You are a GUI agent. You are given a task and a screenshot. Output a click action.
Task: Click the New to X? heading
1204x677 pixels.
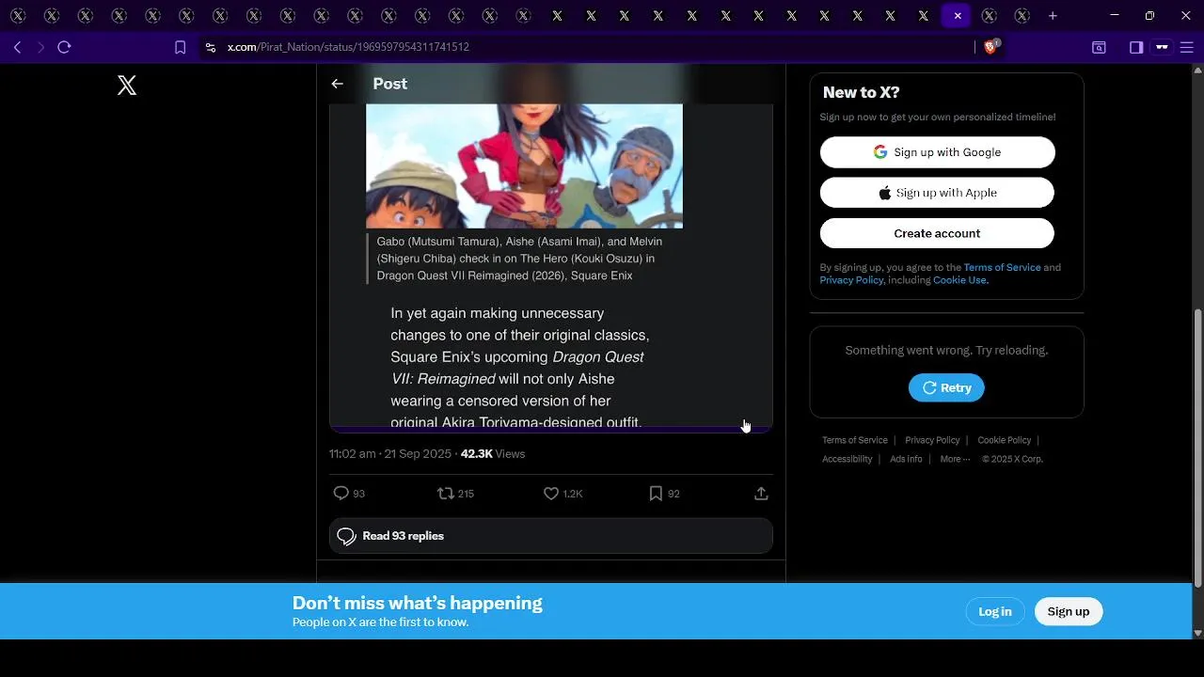[x=861, y=92]
